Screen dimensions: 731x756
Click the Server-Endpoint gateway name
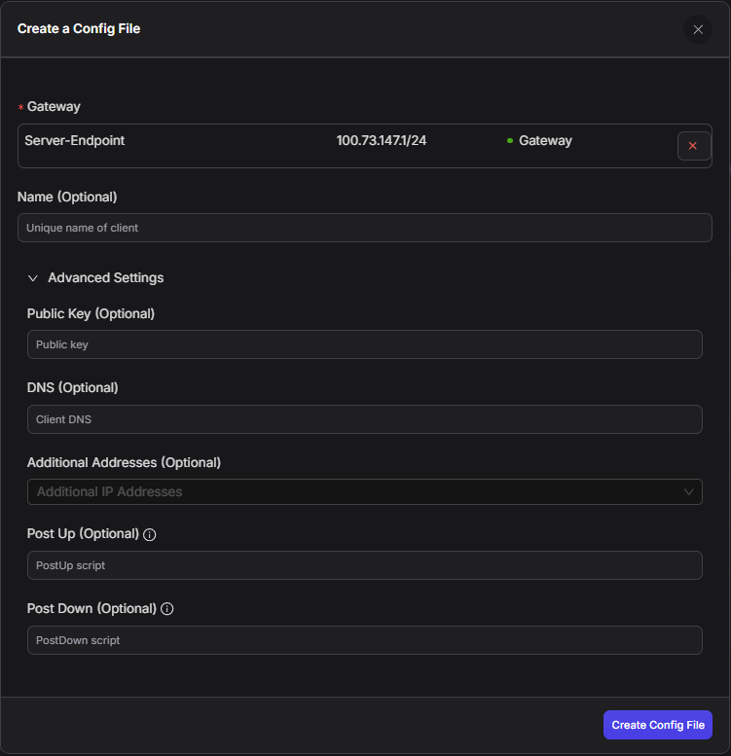coord(75,140)
